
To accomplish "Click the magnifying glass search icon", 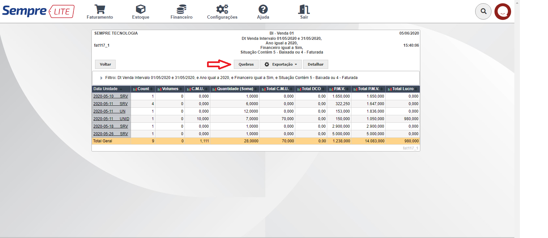I will pyautogui.click(x=483, y=11).
